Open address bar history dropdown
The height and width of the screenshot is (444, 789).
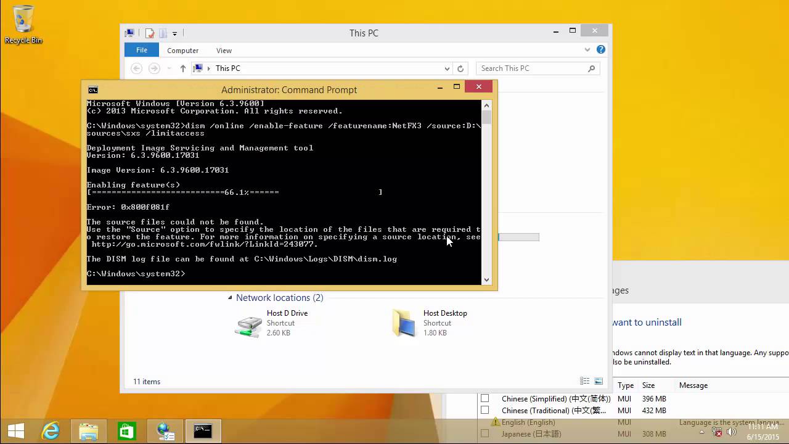[x=447, y=68]
